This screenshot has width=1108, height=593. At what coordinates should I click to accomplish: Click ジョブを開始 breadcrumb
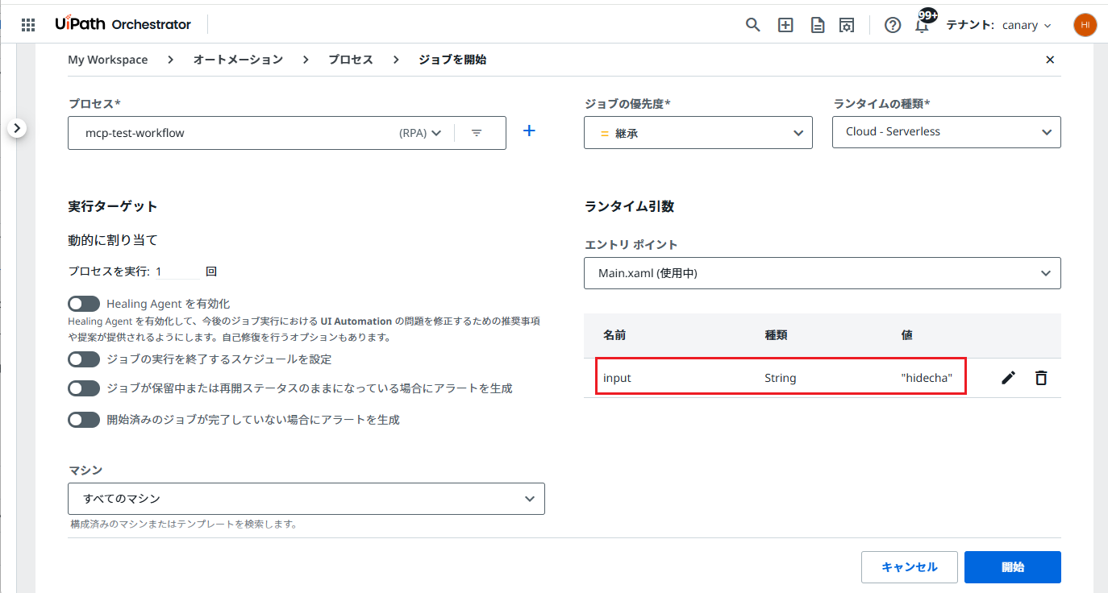click(452, 60)
